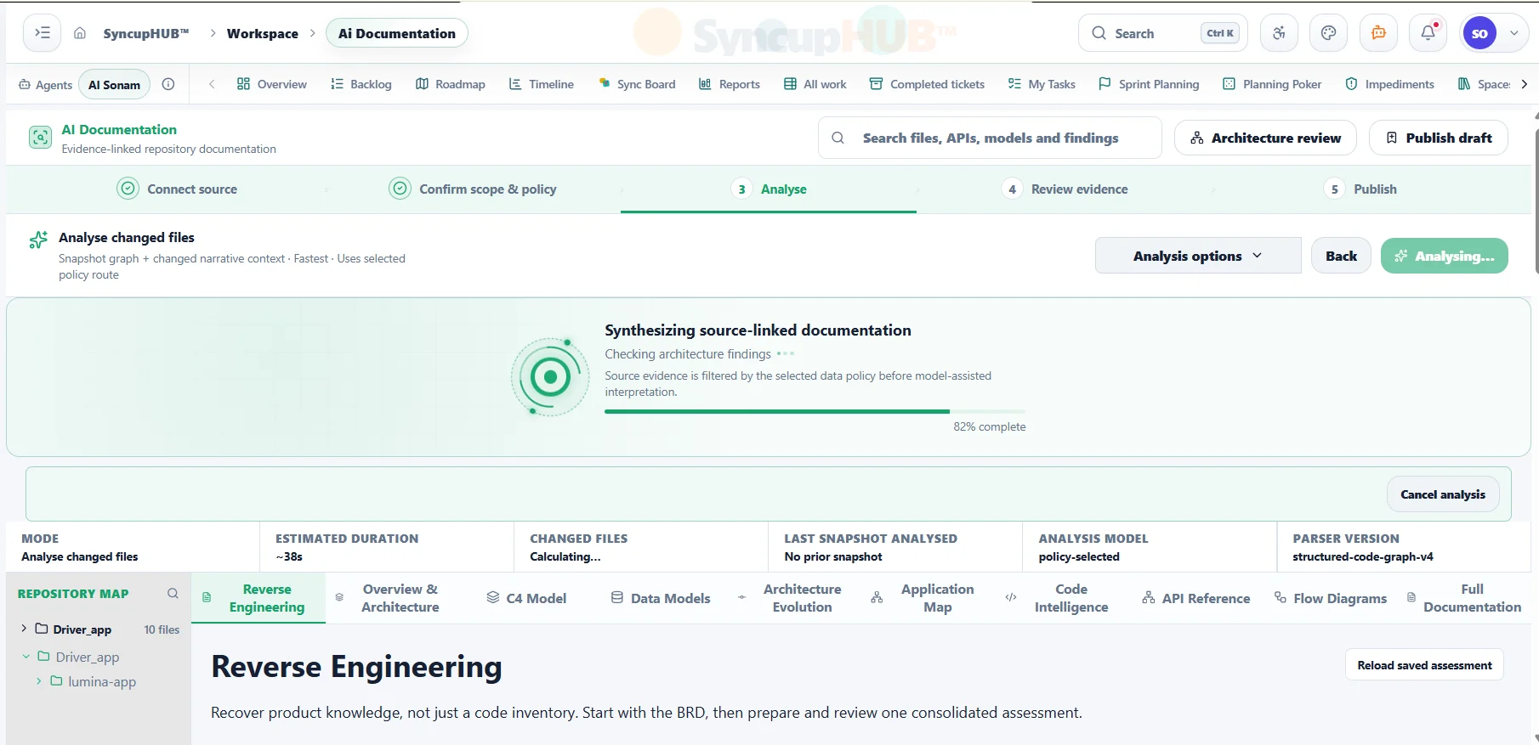Focus the Search files, APIs, models field
The height and width of the screenshot is (745, 1539).
pos(990,138)
